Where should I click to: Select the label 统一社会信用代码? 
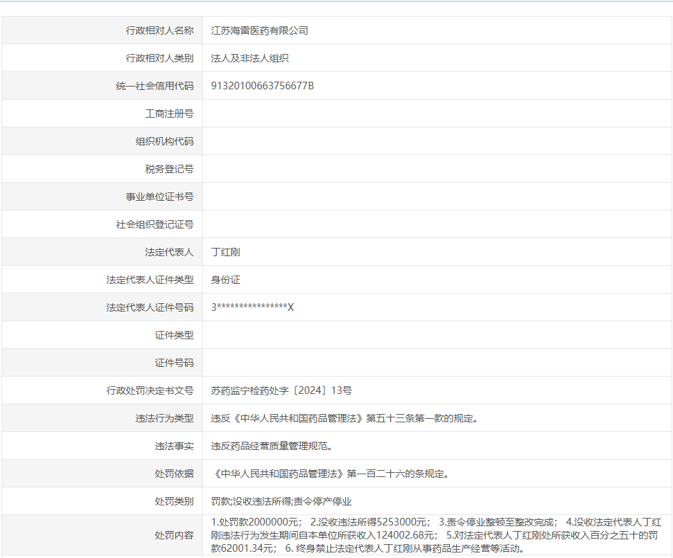click(155, 86)
